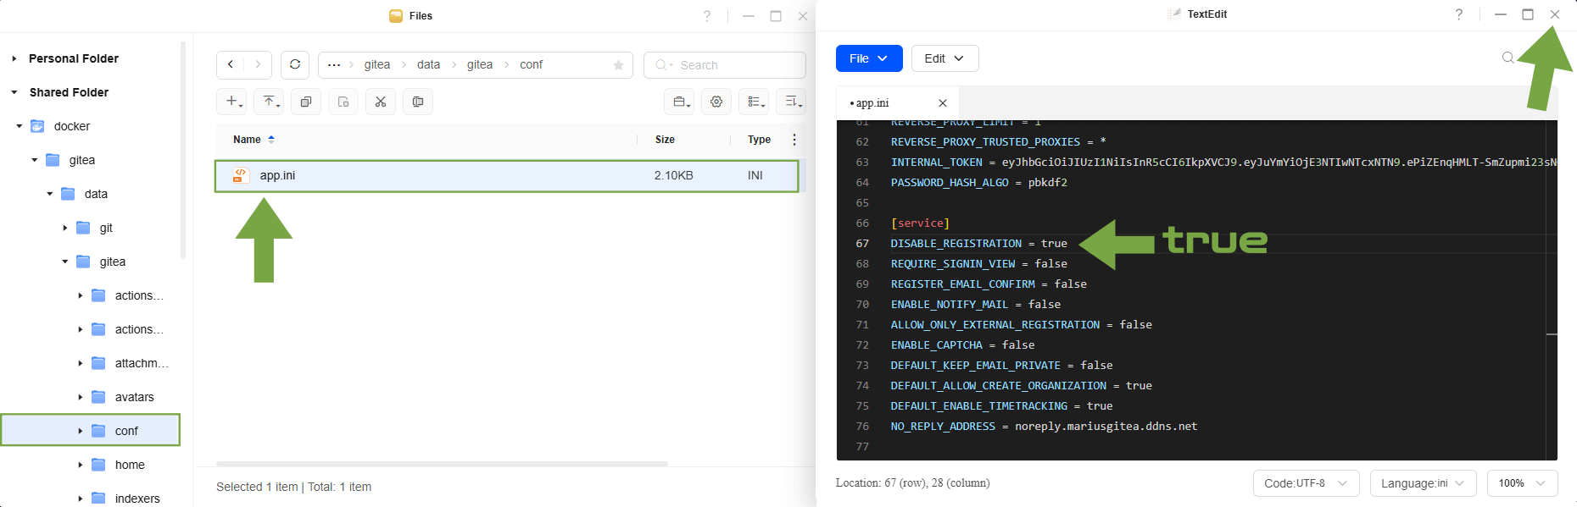
Task: Sort files by Size column
Action: (665, 140)
